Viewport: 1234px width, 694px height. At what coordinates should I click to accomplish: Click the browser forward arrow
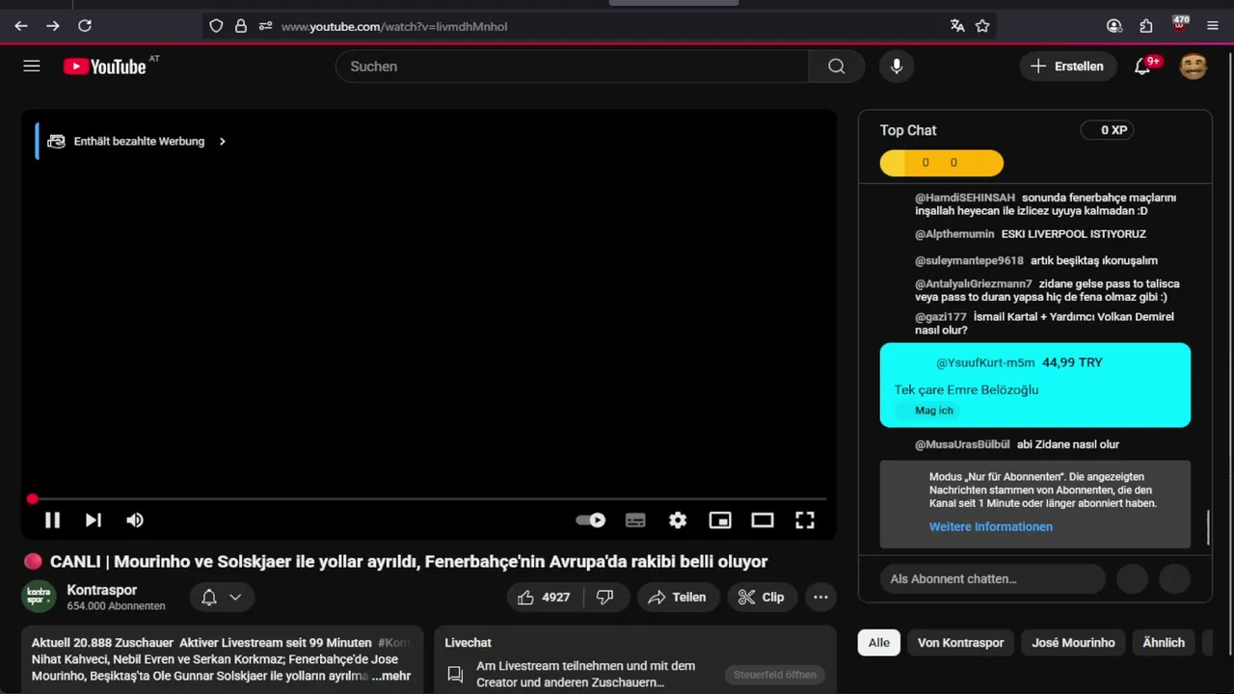(x=53, y=26)
